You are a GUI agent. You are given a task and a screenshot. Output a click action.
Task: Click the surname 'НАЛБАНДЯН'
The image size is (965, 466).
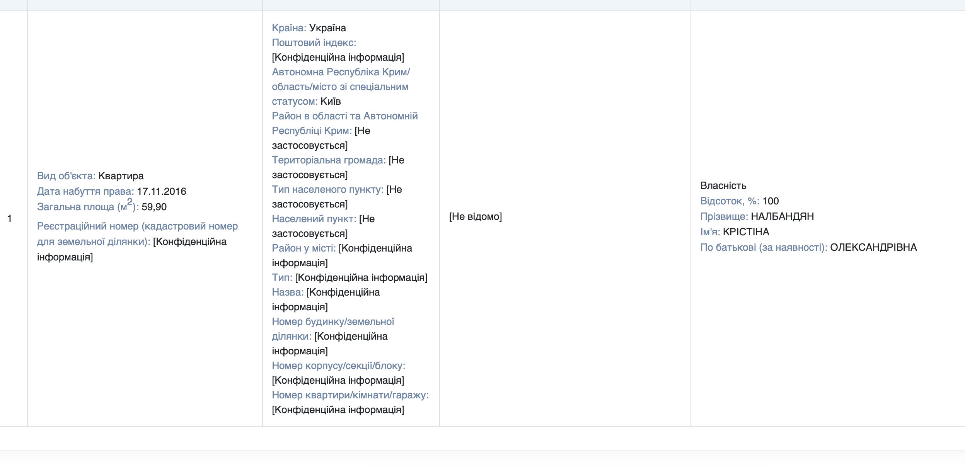(x=782, y=216)
